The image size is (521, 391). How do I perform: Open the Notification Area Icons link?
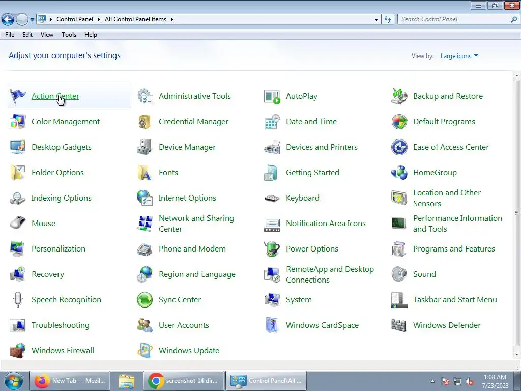click(326, 224)
